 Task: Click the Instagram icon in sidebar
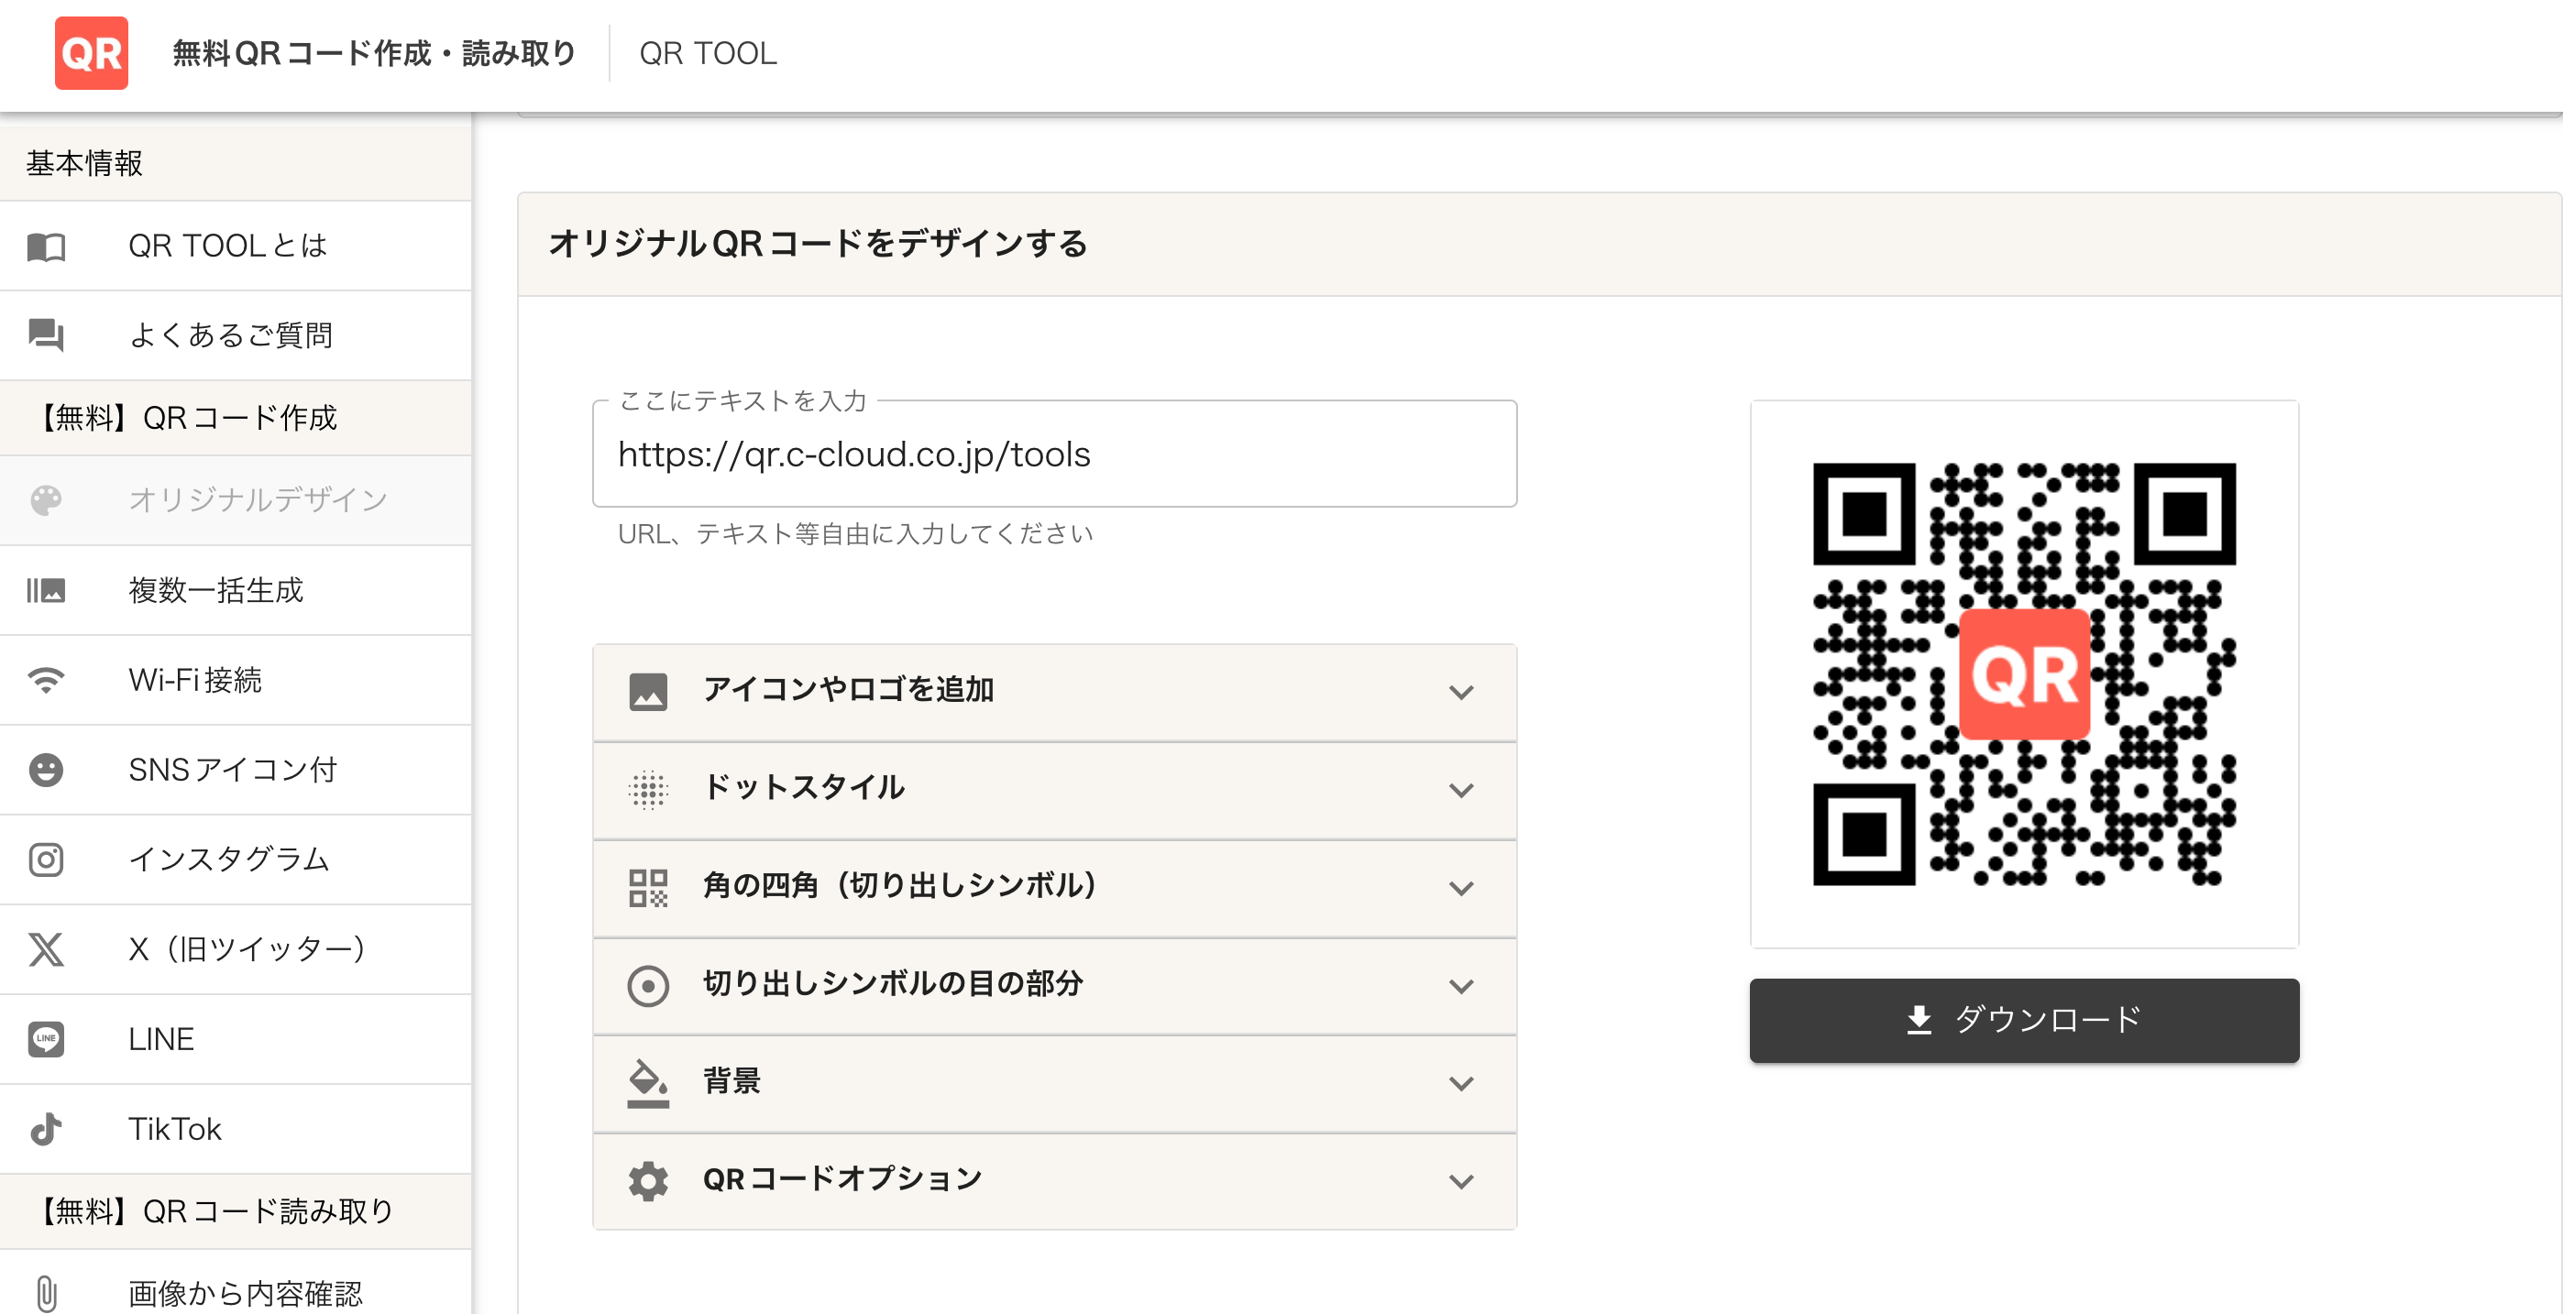46,860
